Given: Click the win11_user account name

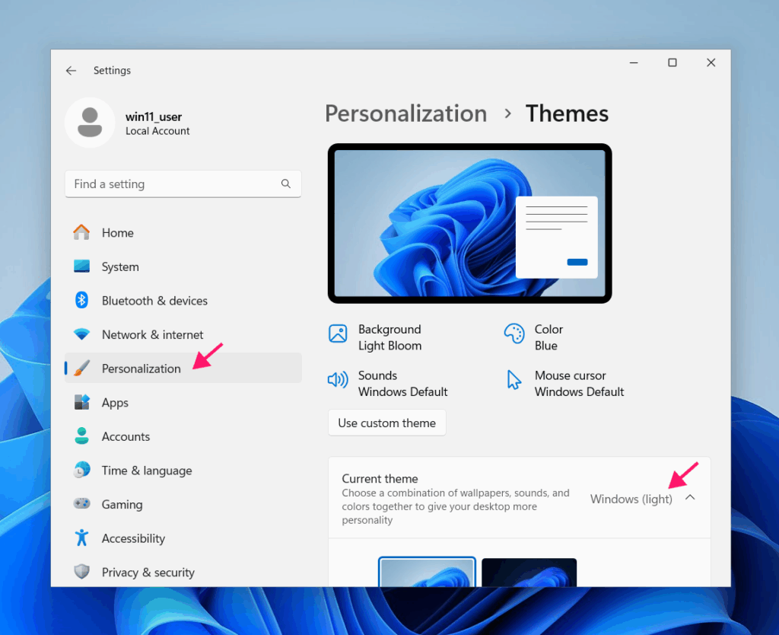Looking at the screenshot, I should click(154, 116).
